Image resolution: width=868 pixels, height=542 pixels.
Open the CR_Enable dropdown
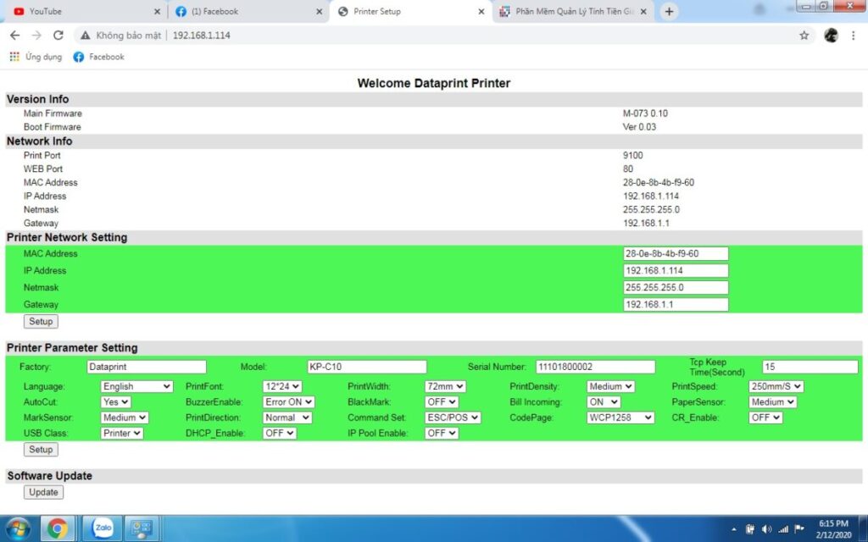765,418
